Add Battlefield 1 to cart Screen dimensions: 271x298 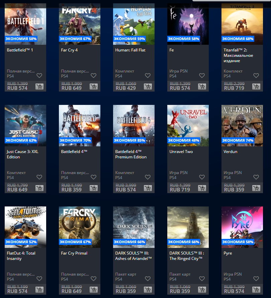point(39,87)
